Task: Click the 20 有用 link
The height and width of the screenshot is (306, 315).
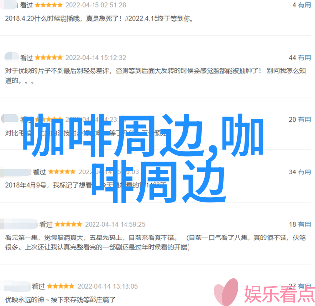Action: coord(300,120)
